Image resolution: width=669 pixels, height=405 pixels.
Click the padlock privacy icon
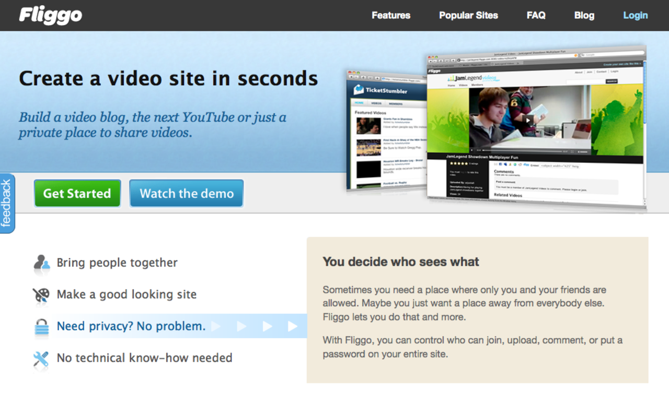click(41, 327)
